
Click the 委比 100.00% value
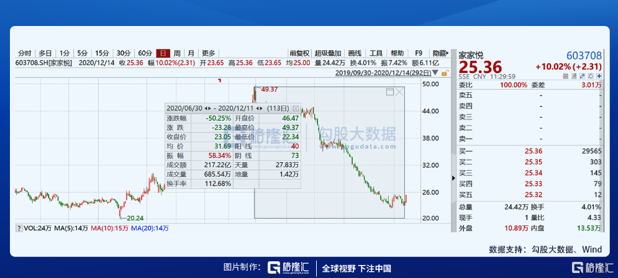point(514,85)
